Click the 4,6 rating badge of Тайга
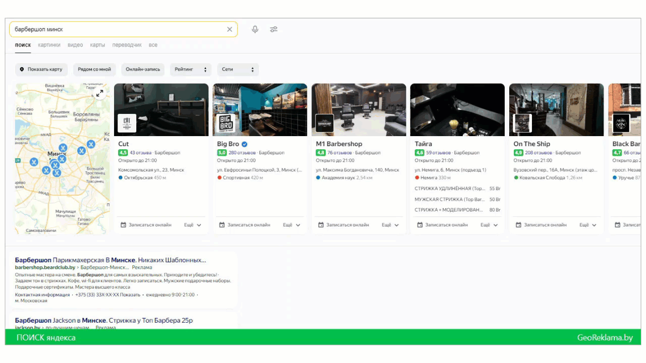The width and height of the screenshot is (646, 363). 419,153
